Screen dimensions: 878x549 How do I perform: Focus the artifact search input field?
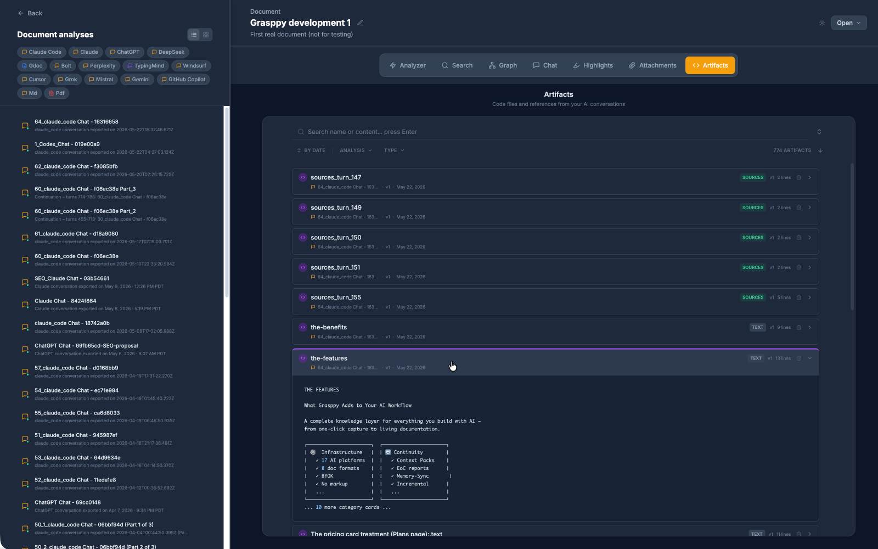coord(559,132)
